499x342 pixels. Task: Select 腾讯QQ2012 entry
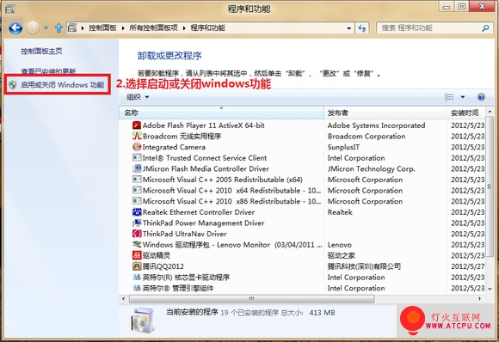coord(163,266)
